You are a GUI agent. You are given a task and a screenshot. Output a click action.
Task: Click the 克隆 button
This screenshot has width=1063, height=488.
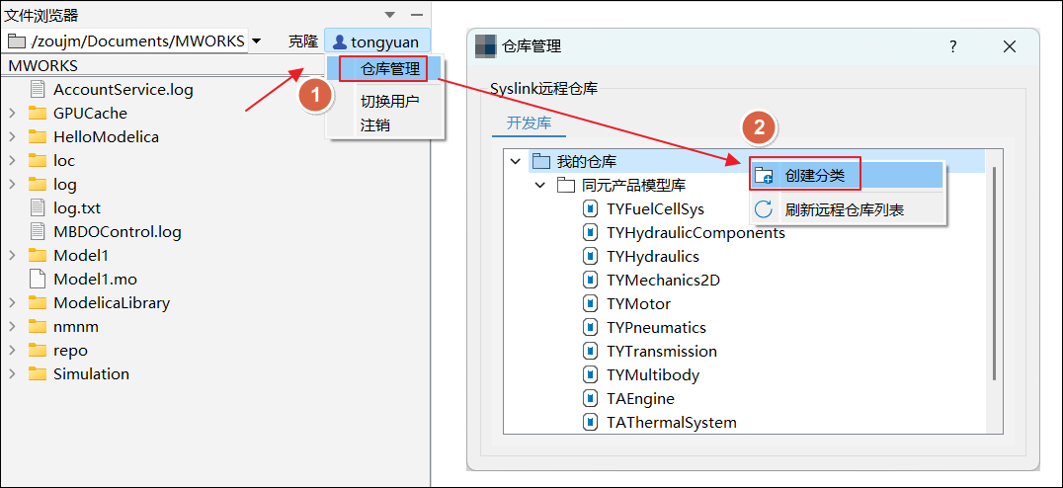[303, 42]
